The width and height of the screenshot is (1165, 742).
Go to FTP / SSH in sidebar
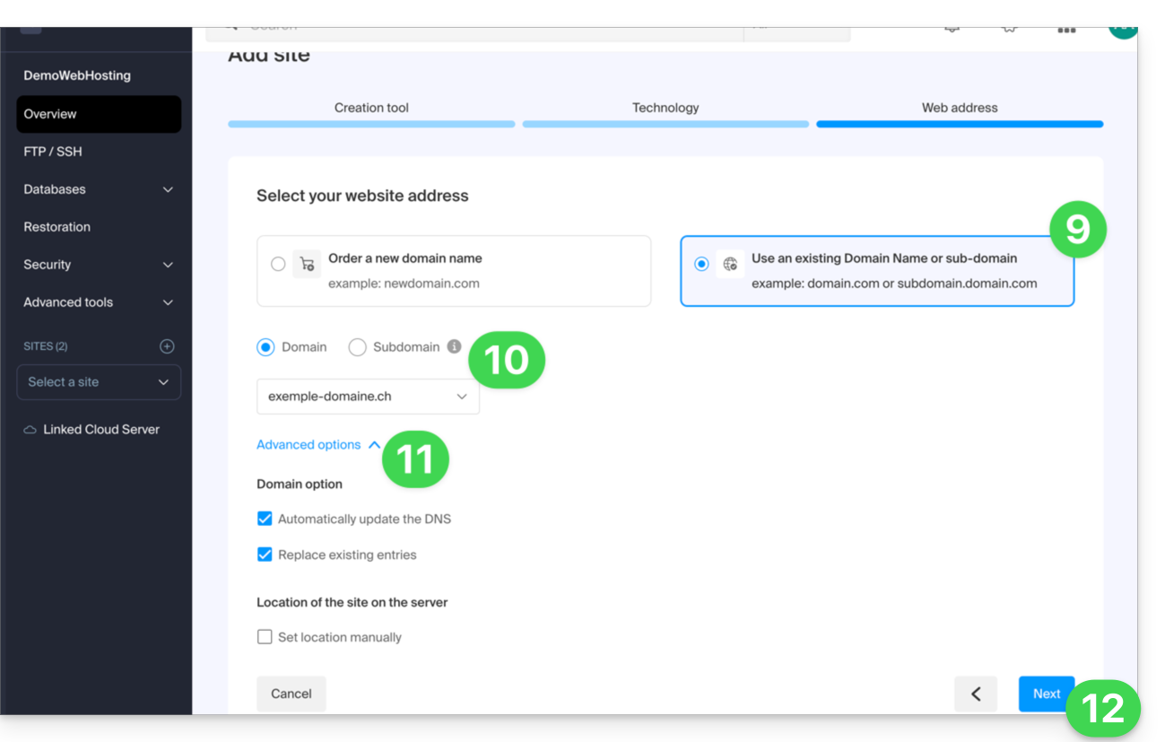pyautogui.click(x=53, y=152)
